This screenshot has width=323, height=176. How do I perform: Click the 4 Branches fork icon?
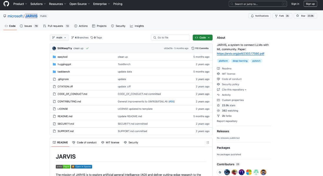tap(72, 37)
